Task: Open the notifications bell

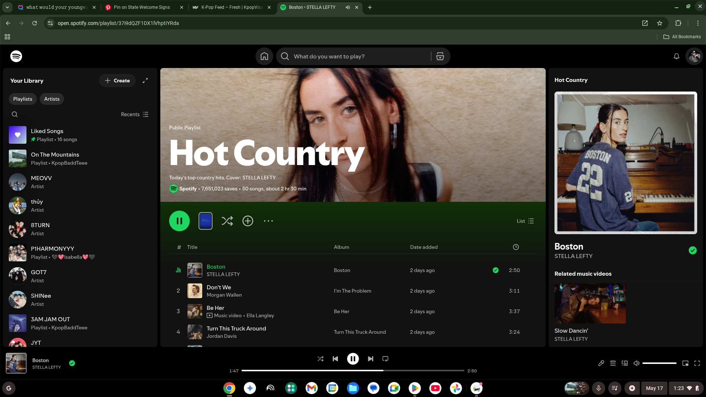Action: coord(677,56)
